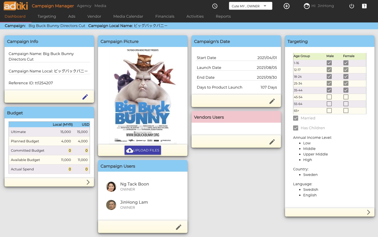
Task: Toggle Female checkbox for age 25-34
Action: pyautogui.click(x=346, y=83)
